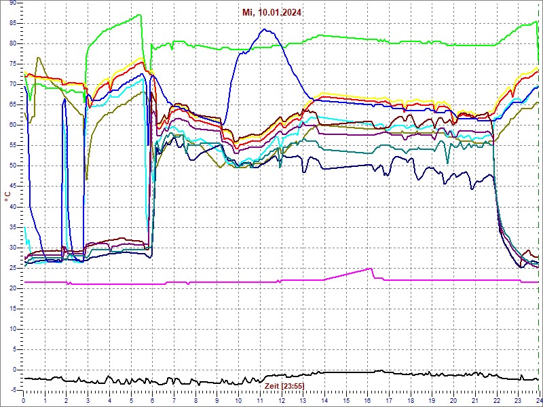This screenshot has height=407, width=543.
Task: Click the -5 label on temperature axis
Action: 14,391
